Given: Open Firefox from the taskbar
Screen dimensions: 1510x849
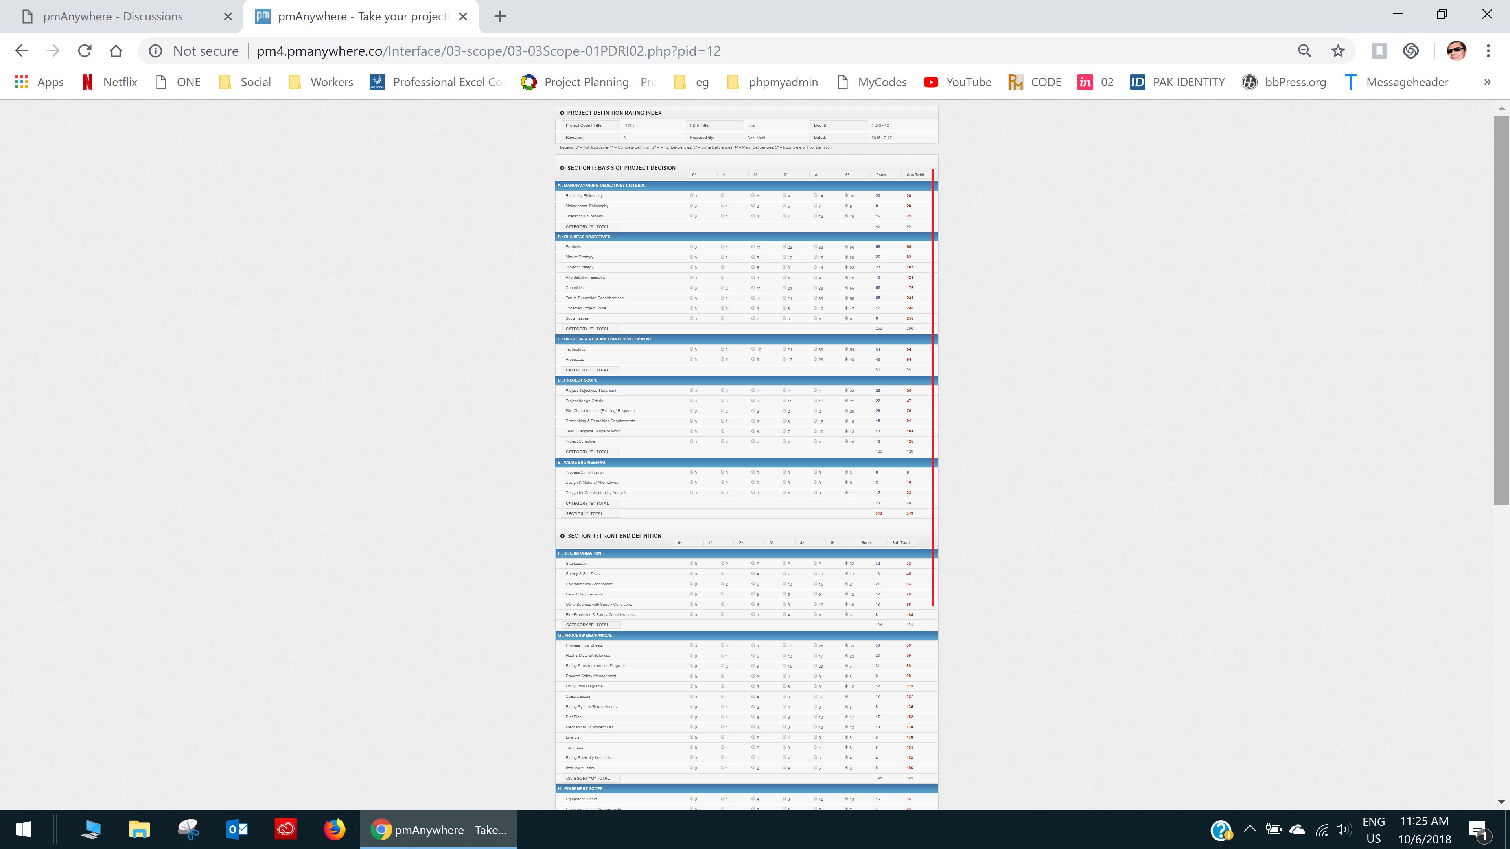Looking at the screenshot, I should click(x=335, y=829).
